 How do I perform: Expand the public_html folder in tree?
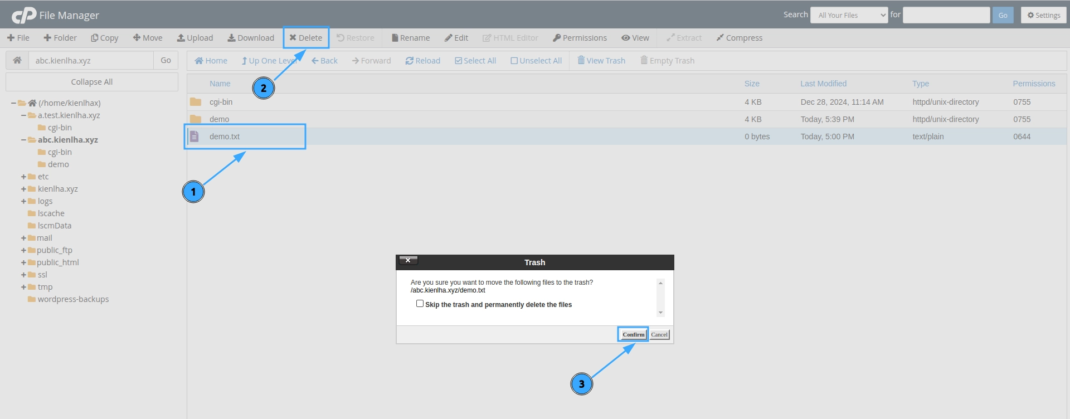pos(23,262)
